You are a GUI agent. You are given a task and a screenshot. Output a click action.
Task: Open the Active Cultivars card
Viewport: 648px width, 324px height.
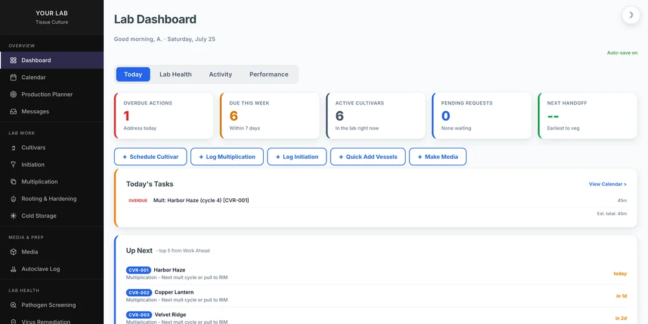(376, 116)
